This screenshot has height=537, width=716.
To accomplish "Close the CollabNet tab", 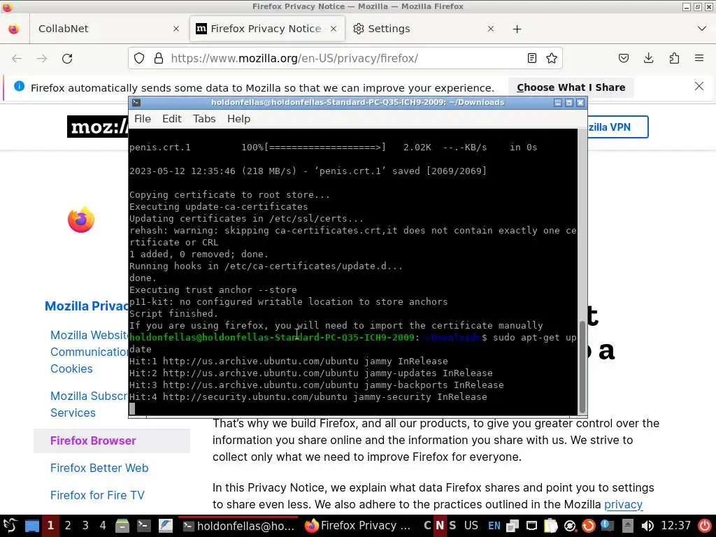I will click(176, 29).
